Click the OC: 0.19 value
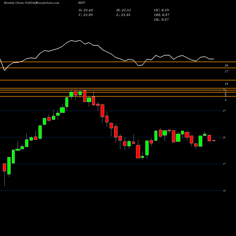The width and height of the screenshot is (236, 236). tap(161, 10)
